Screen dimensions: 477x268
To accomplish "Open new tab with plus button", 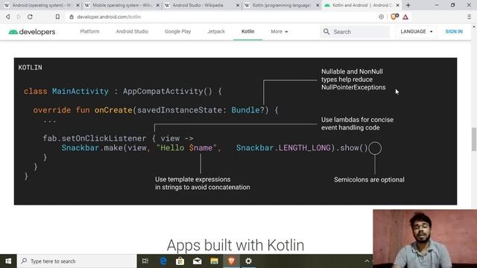I will [x=408, y=5].
